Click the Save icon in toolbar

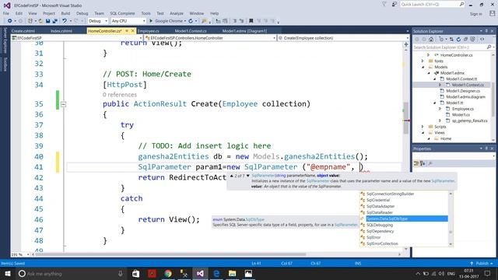tap(47, 21)
